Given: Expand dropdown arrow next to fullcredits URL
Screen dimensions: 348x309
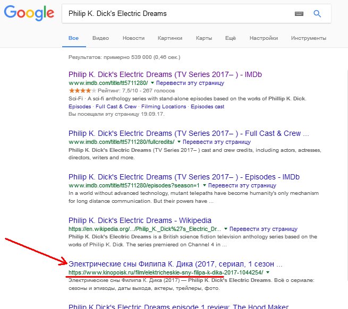Looking at the screenshot, I should pos(179,142).
